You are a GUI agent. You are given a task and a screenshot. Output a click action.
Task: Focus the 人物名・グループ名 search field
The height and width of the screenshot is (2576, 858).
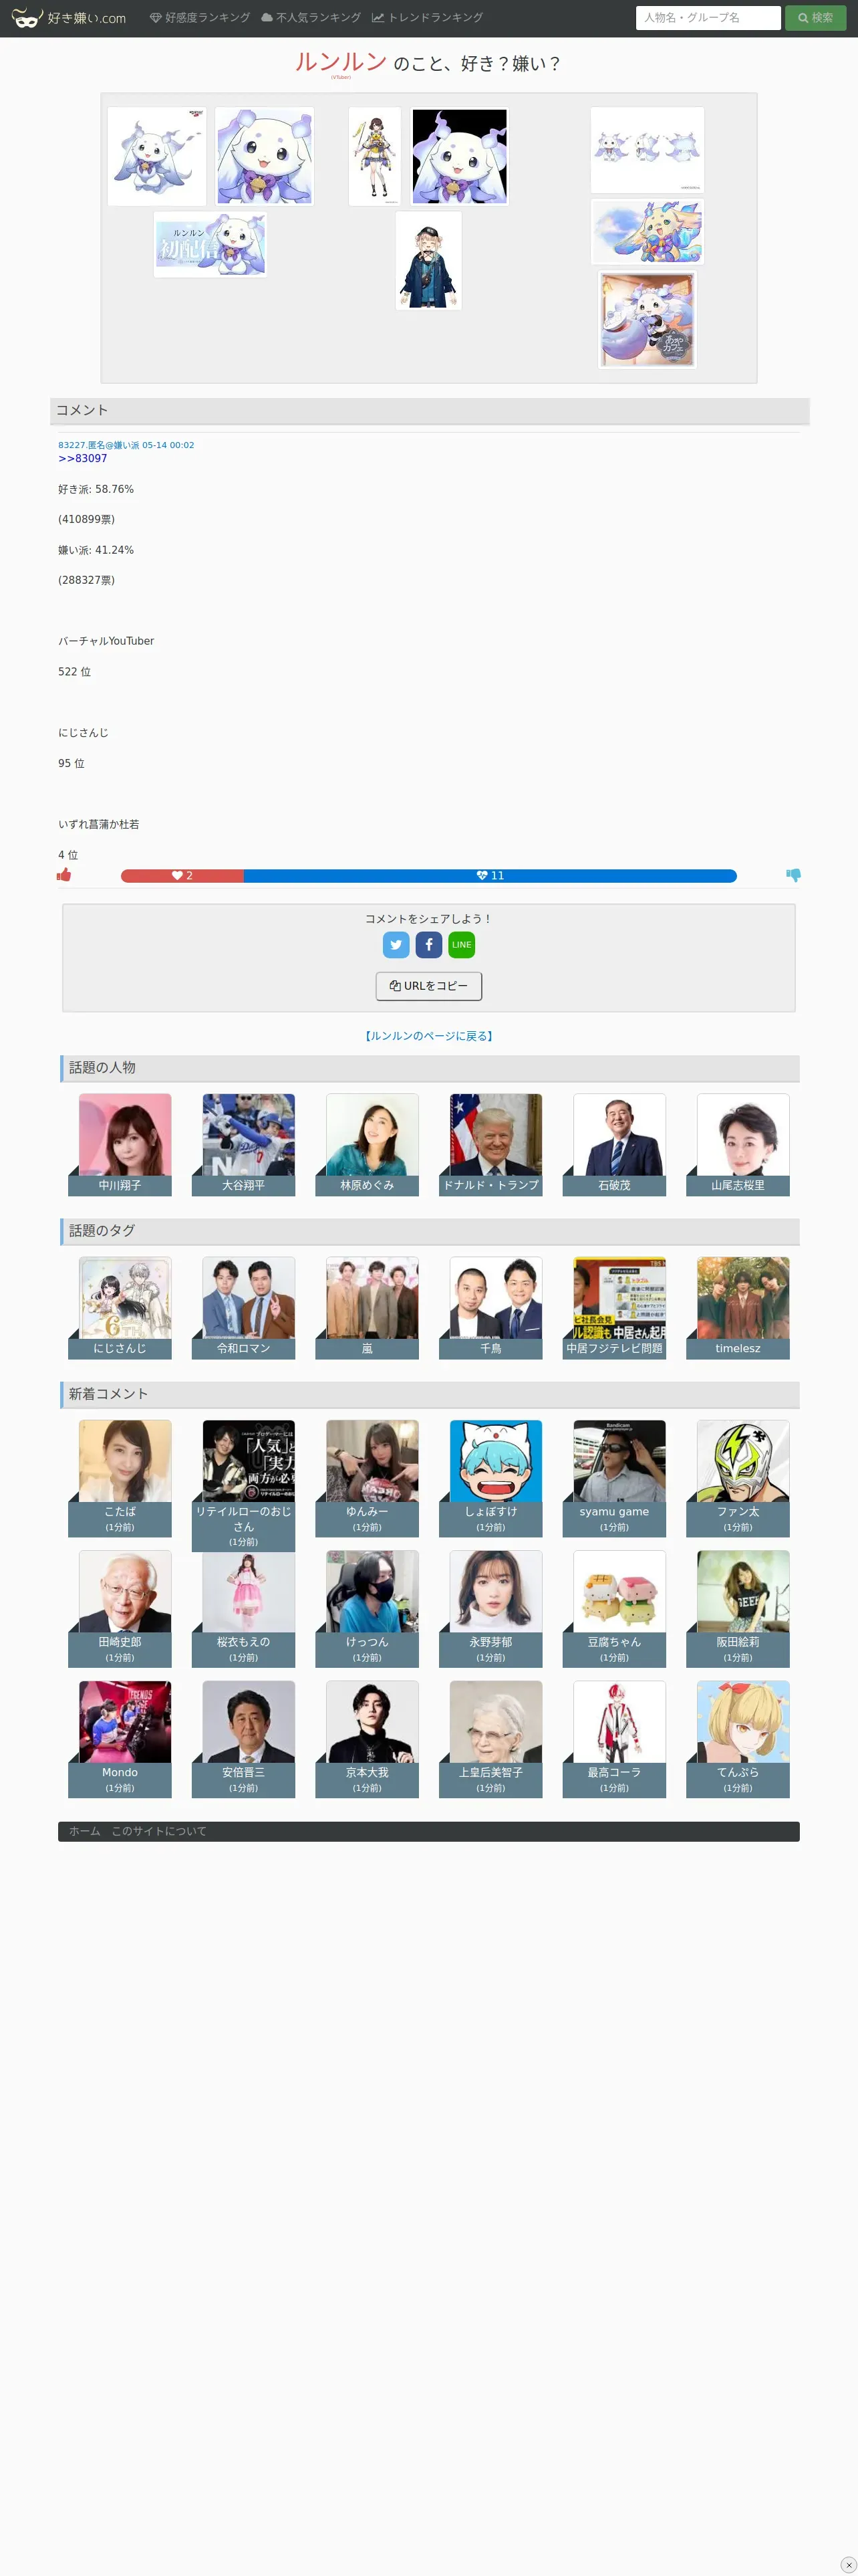point(707,18)
